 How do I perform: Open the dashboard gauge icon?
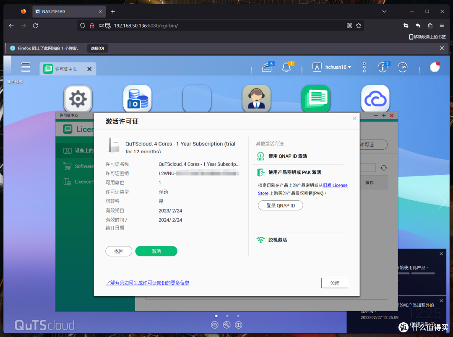[x=402, y=67]
